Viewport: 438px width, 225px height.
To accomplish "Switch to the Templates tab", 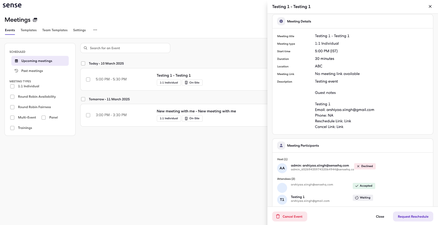I will point(28,30).
